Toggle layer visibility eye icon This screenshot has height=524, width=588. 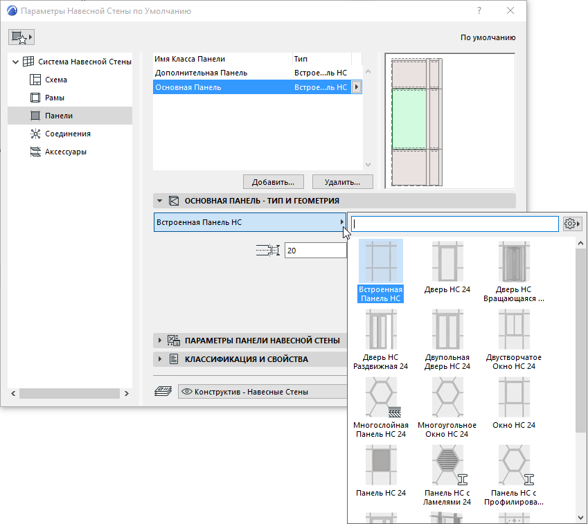point(186,392)
